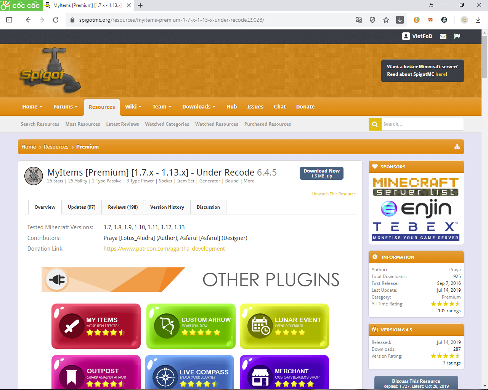Screen dimensions: 488x390
Task: Click Purchased Resources link
Action: click(268, 124)
